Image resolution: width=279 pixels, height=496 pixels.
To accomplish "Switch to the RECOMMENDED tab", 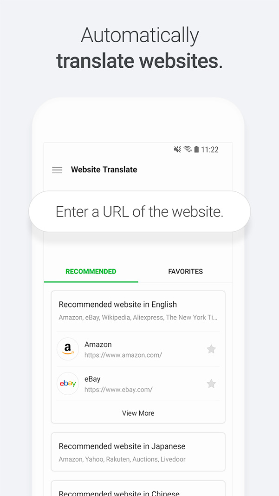I will point(91,271).
